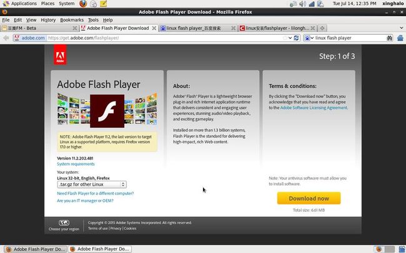Reload the page with refresh icon
The image size is (406, 253).
[x=296, y=38]
